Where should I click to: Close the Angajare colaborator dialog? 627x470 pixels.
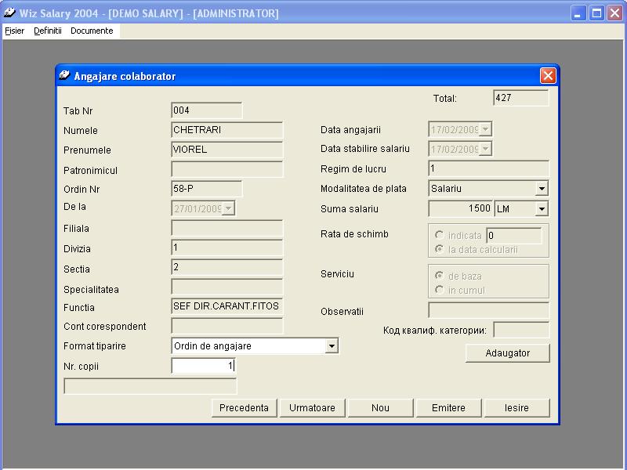click(x=548, y=76)
